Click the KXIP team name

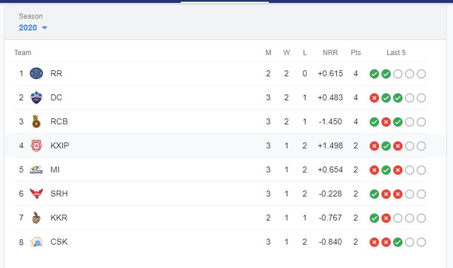coord(60,146)
